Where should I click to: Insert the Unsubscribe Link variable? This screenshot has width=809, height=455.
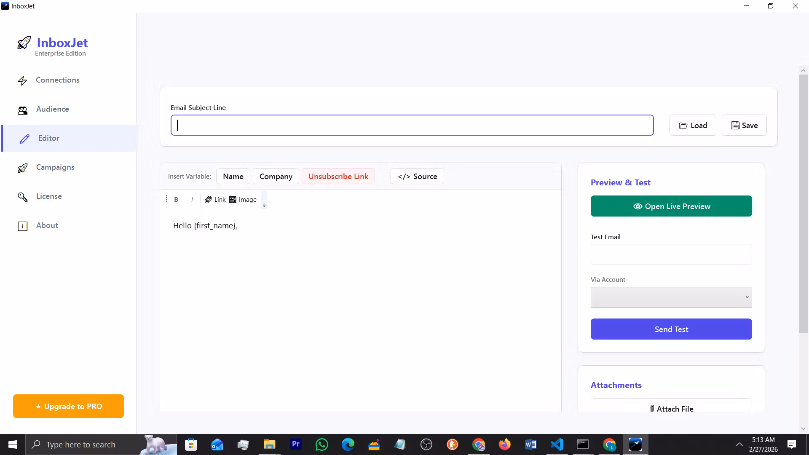coord(338,176)
